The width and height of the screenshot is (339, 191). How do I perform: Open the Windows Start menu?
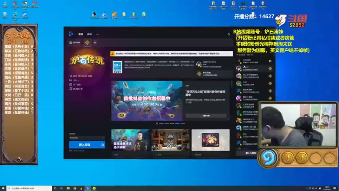tap(3, 188)
